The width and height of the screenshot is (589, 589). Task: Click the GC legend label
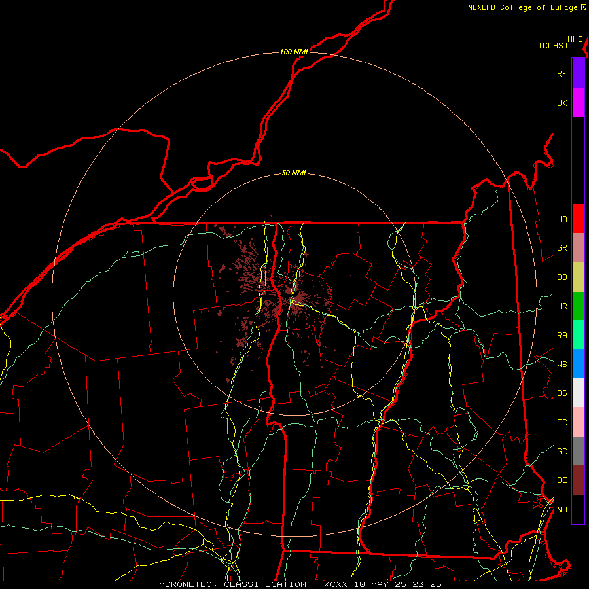pos(562,452)
